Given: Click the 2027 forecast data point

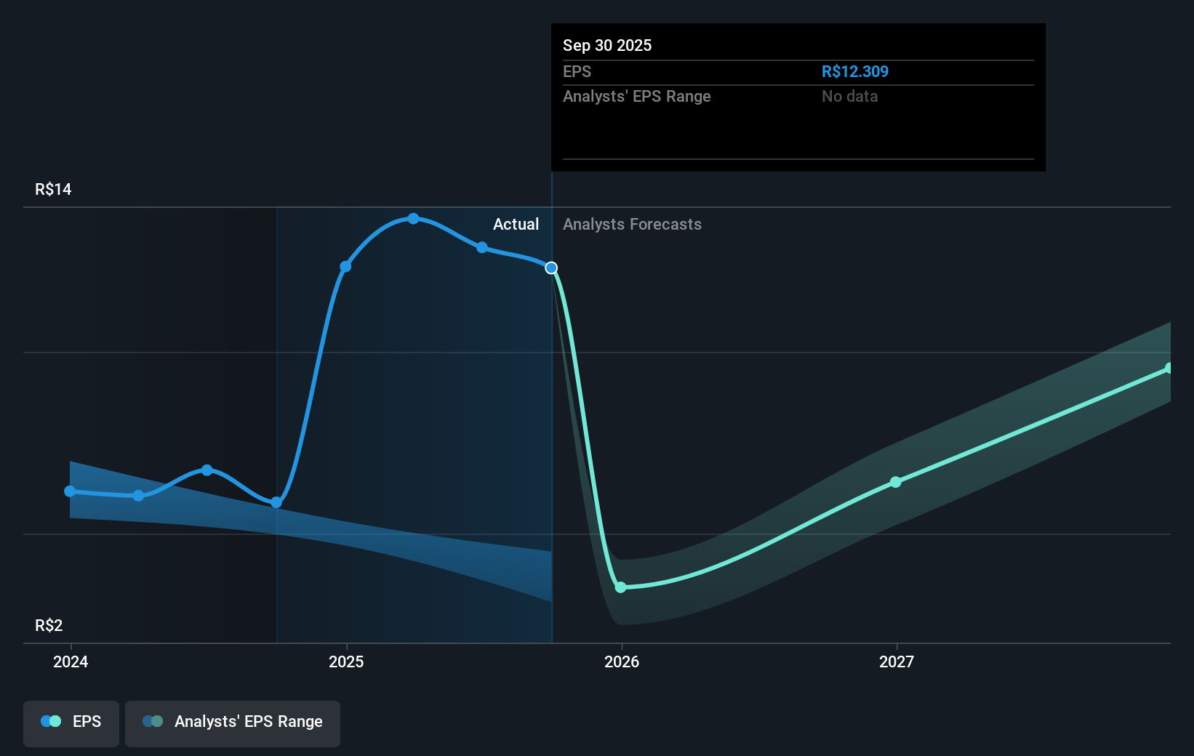Looking at the screenshot, I should (896, 482).
